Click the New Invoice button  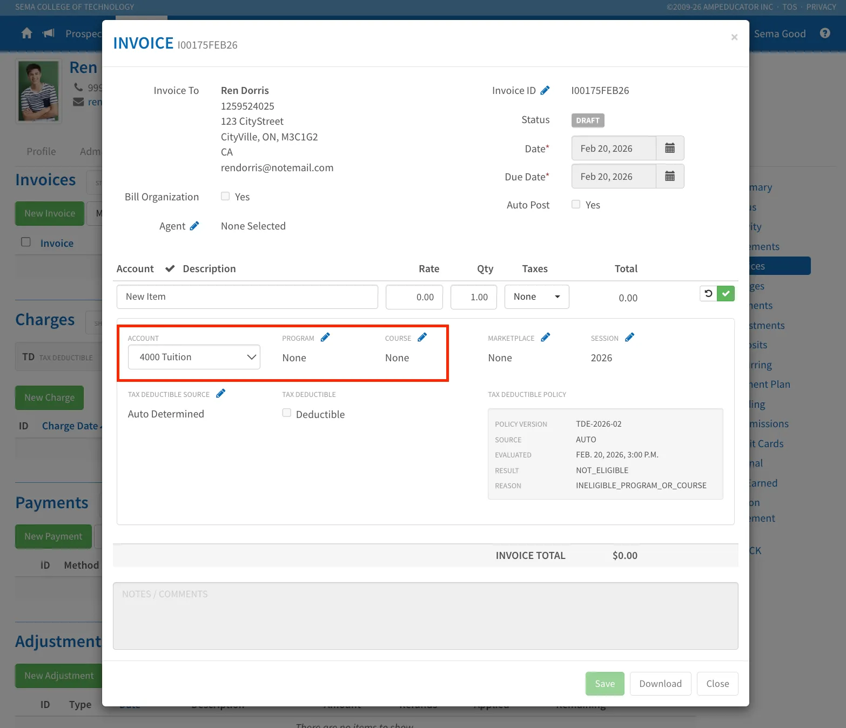50,213
